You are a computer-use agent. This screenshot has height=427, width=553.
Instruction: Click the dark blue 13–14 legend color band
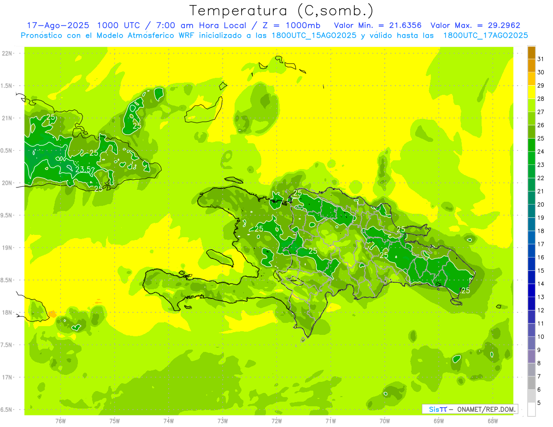pyautogui.click(x=531, y=291)
